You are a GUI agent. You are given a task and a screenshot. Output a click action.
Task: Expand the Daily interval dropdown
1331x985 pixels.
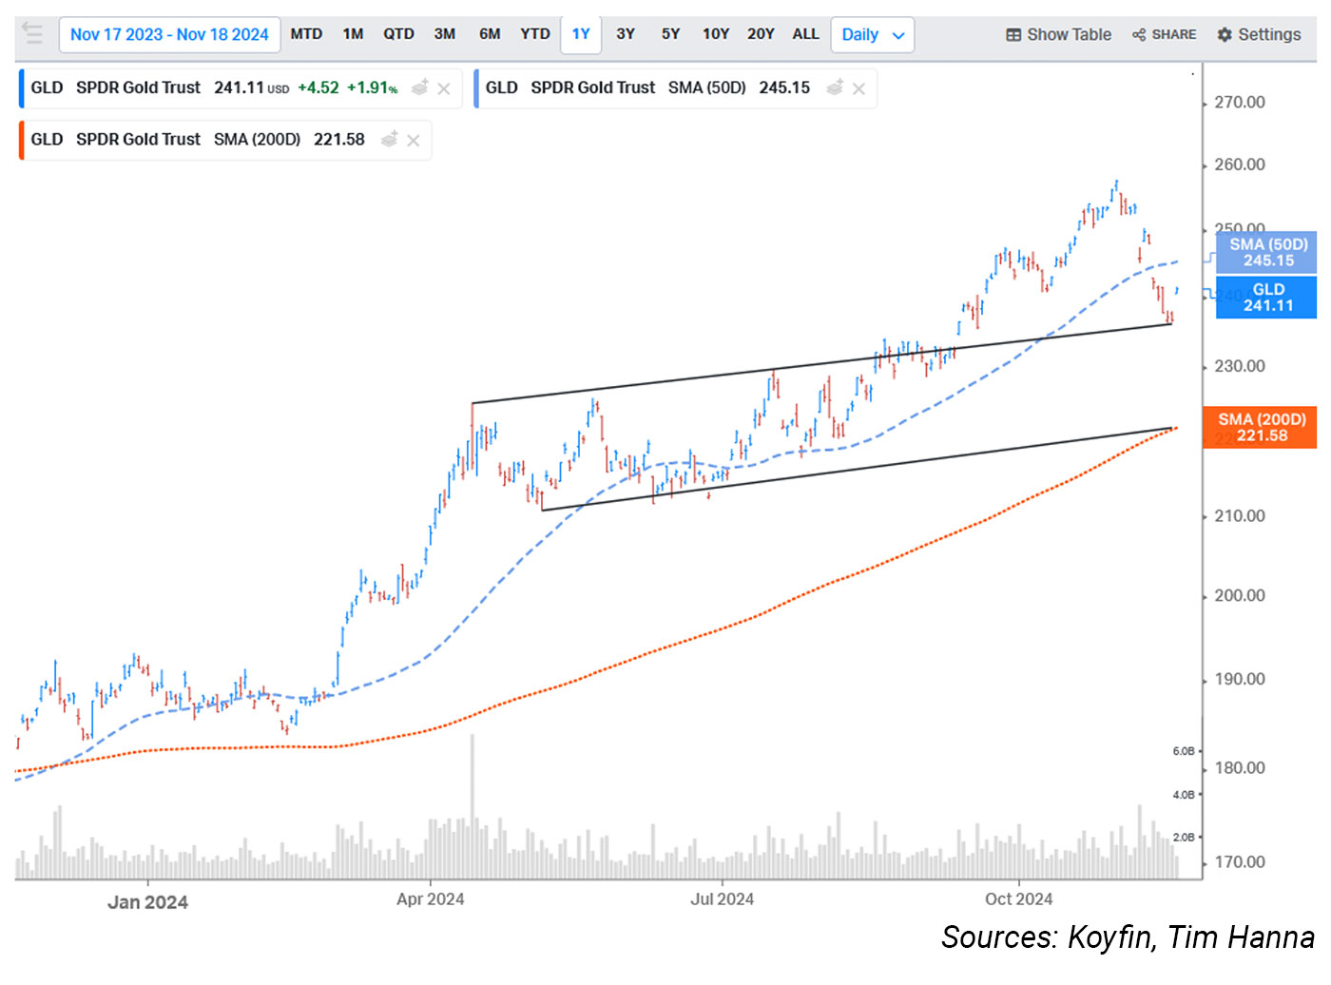(872, 34)
